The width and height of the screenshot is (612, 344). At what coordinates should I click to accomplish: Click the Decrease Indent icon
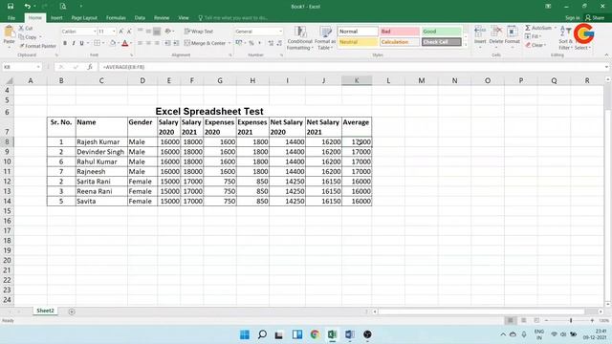point(167,43)
